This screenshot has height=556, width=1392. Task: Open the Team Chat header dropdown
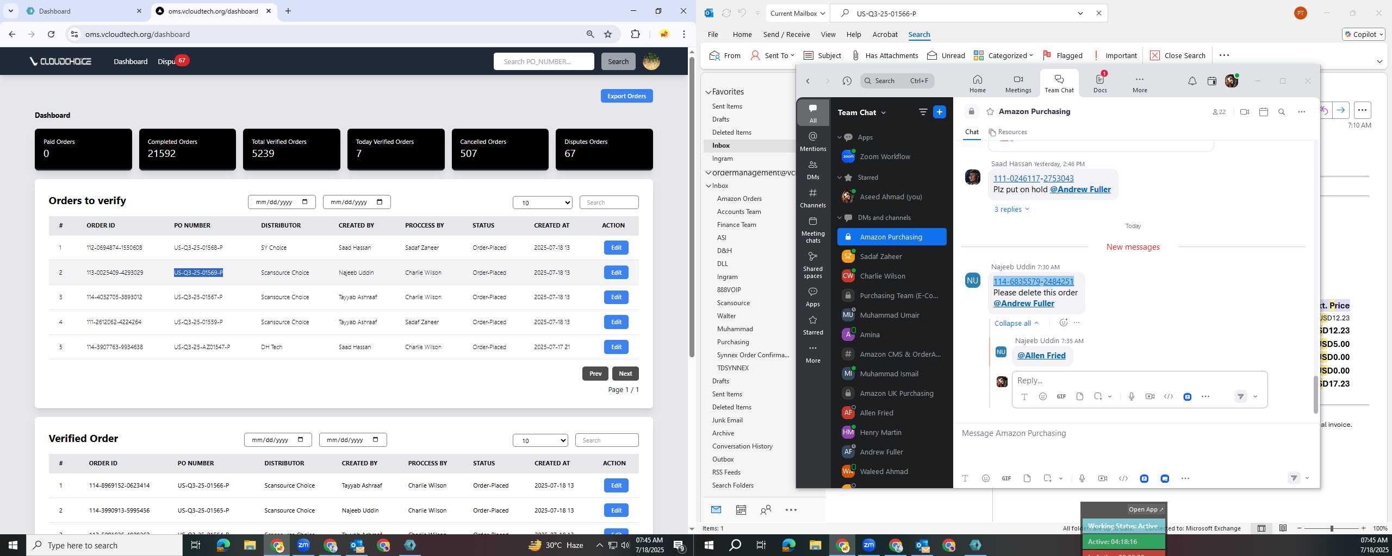coord(883,112)
